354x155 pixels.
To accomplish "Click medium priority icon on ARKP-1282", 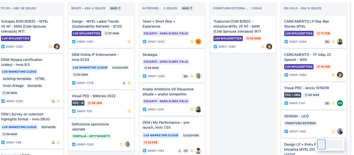I will tap(50, 47).
